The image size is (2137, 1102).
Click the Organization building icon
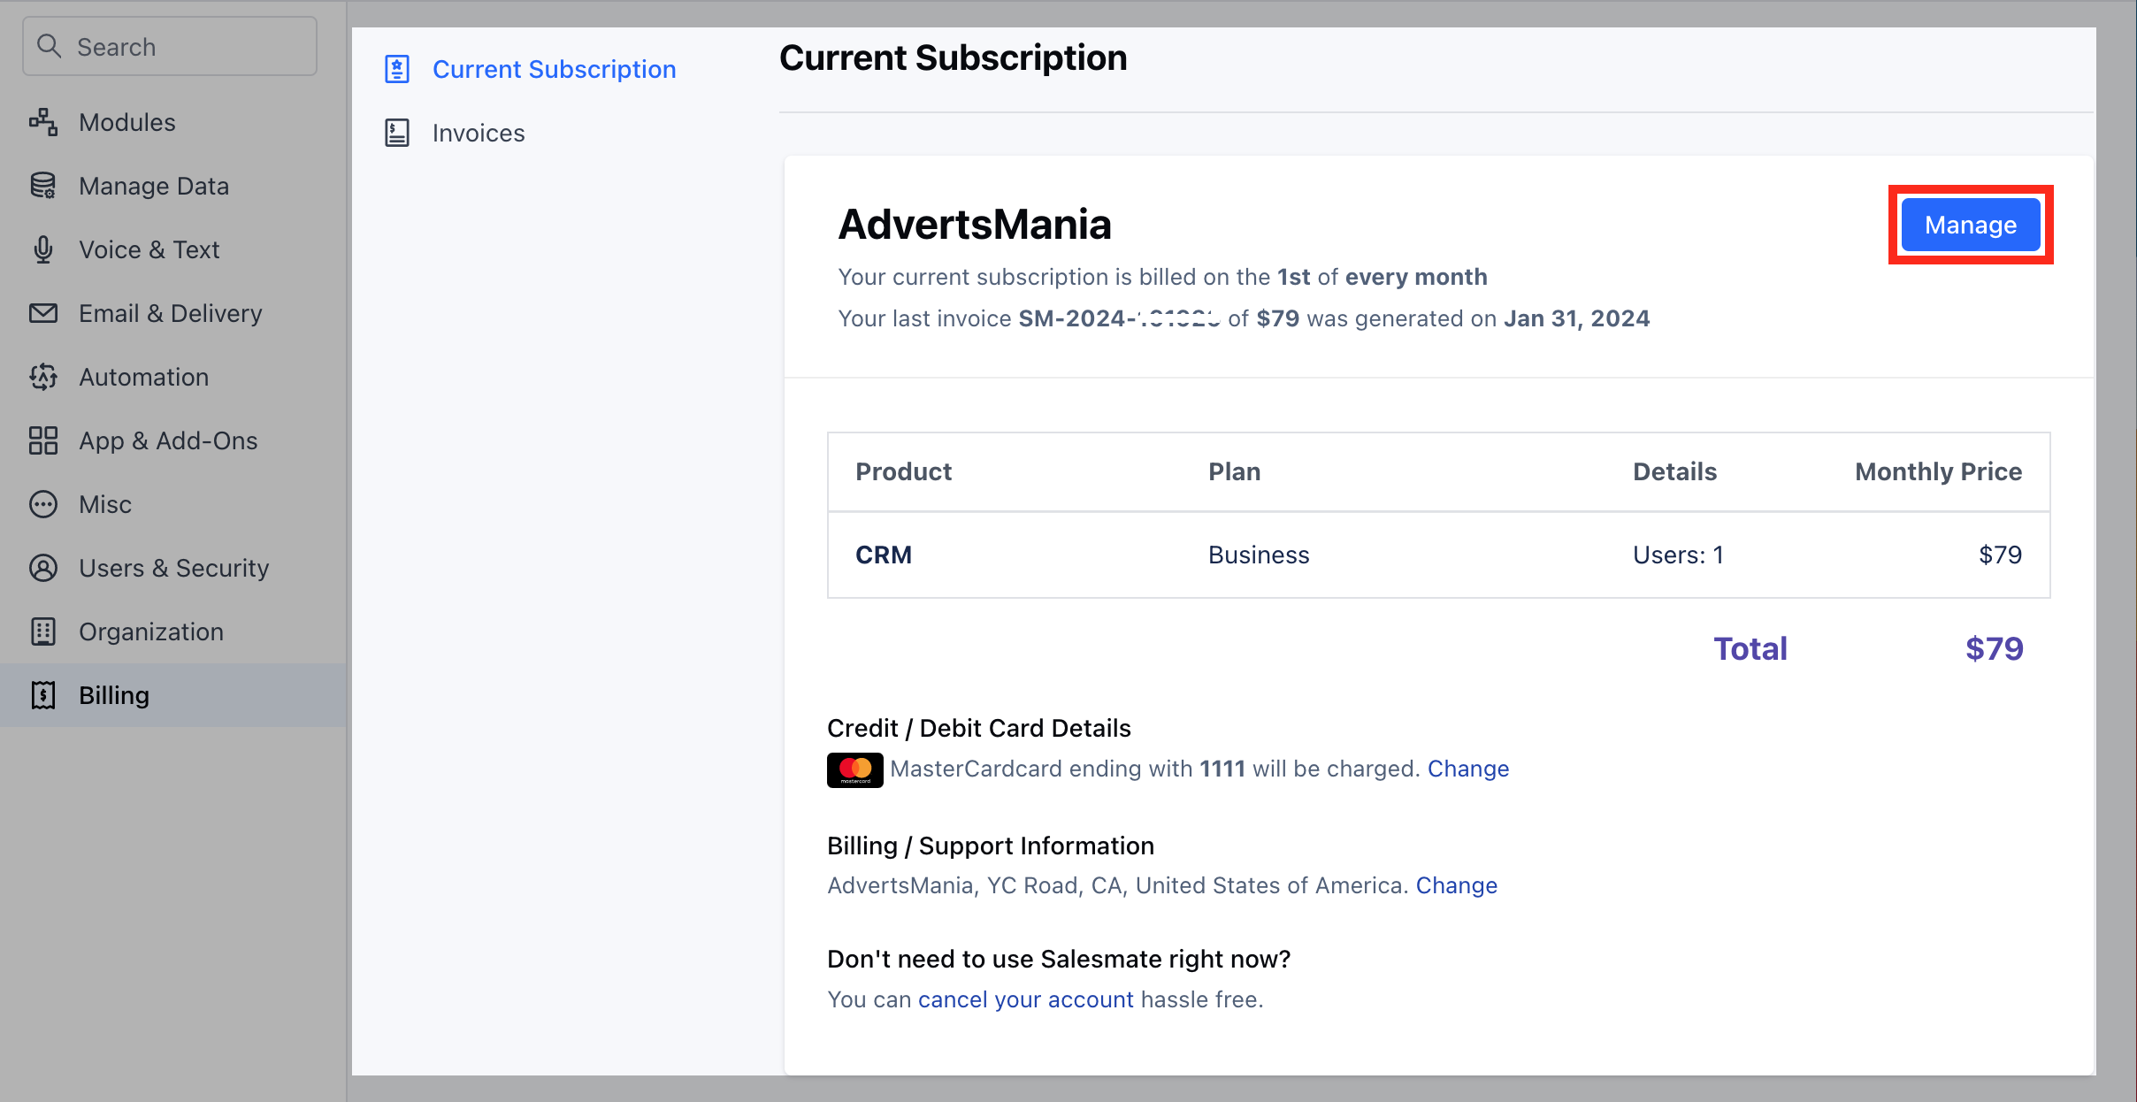coord(43,631)
